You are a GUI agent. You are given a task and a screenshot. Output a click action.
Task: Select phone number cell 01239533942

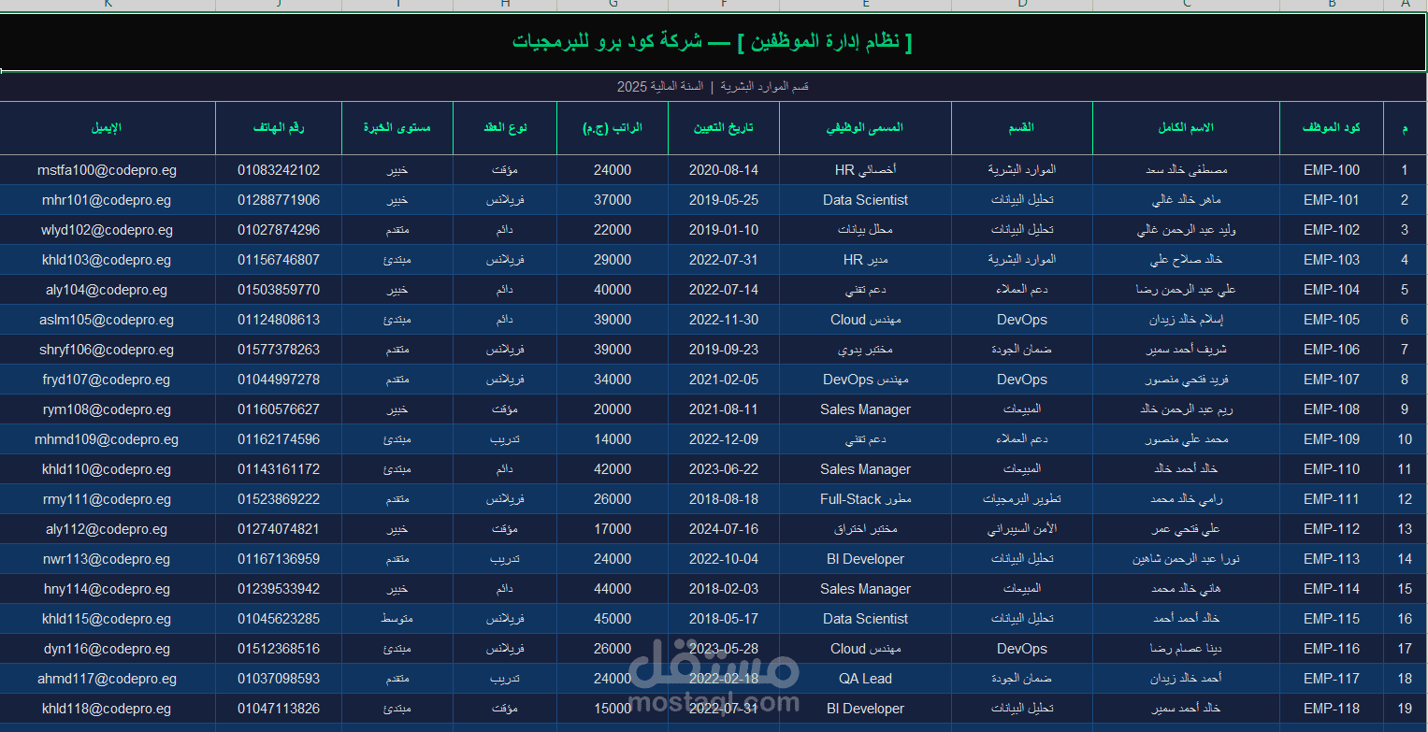point(279,589)
